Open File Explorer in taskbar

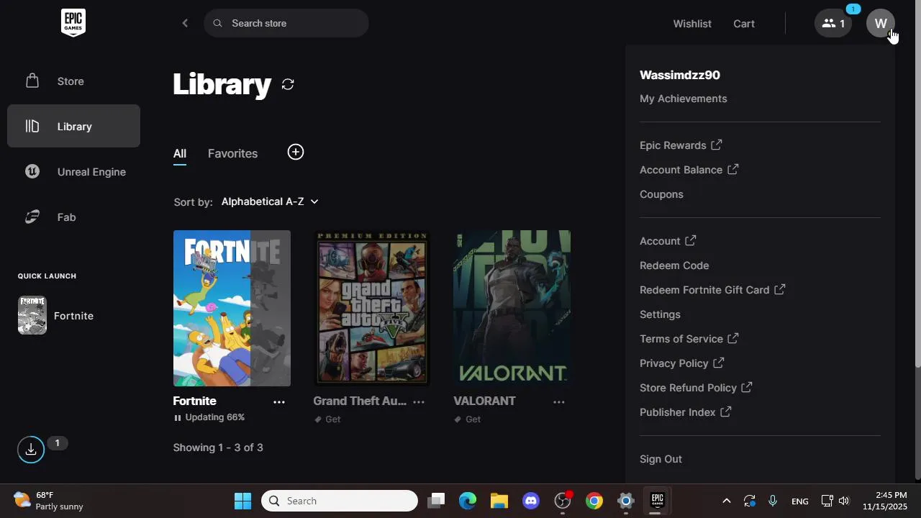click(499, 501)
